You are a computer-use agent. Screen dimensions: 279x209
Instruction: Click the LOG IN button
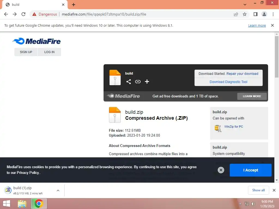pyautogui.click(x=50, y=52)
